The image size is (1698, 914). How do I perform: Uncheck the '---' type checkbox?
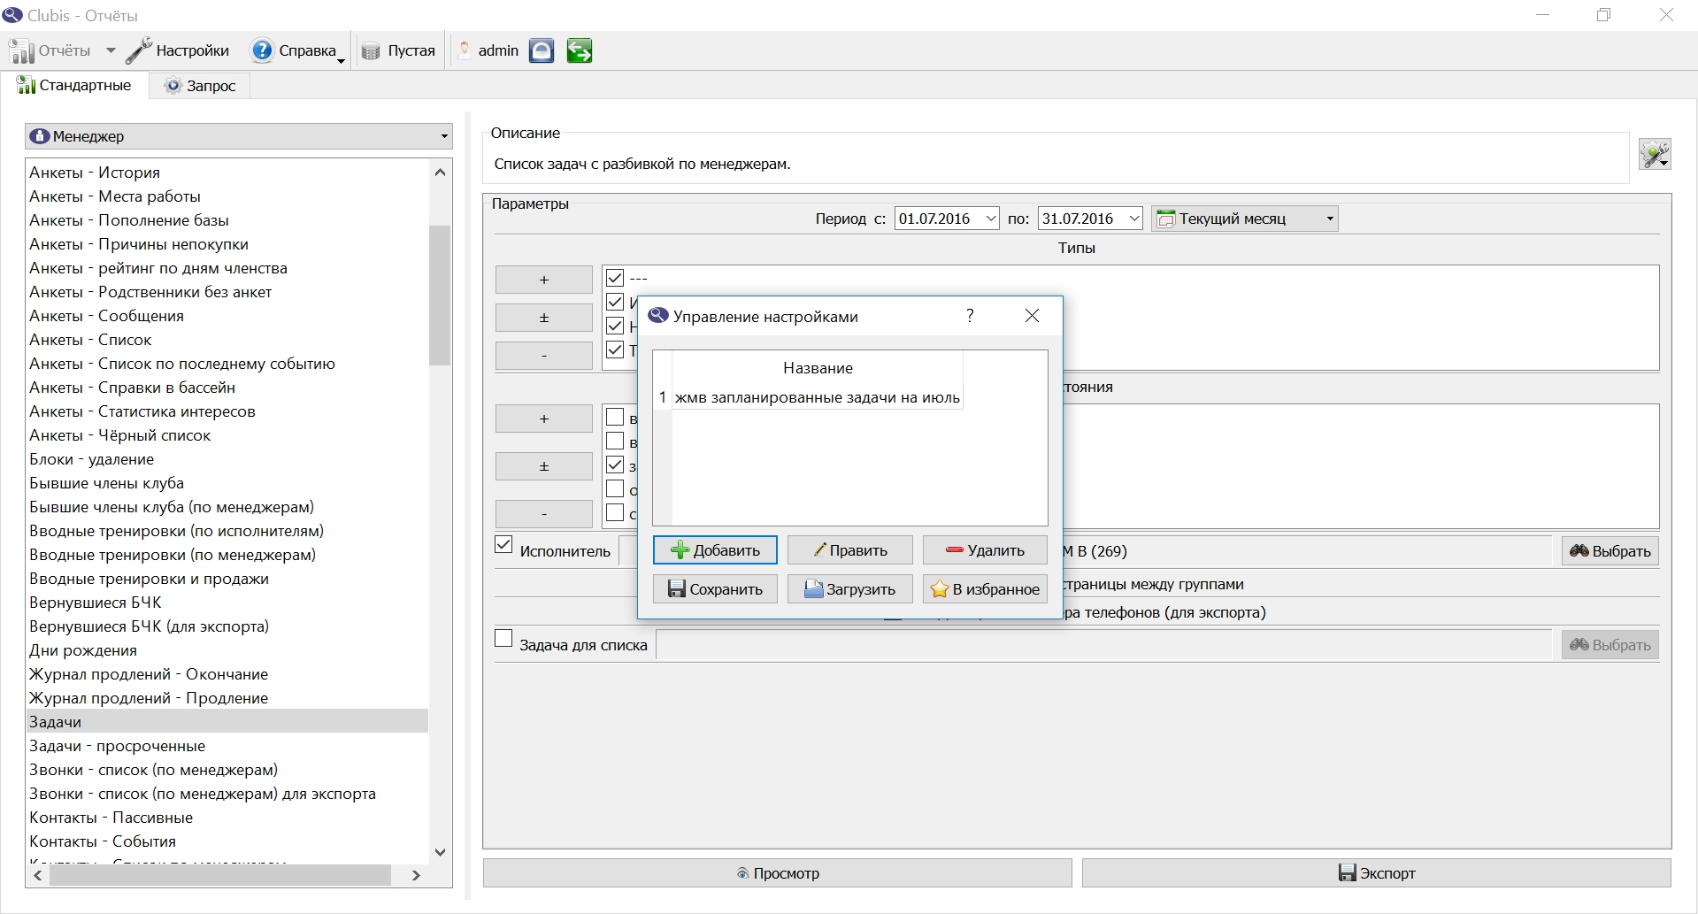[615, 278]
